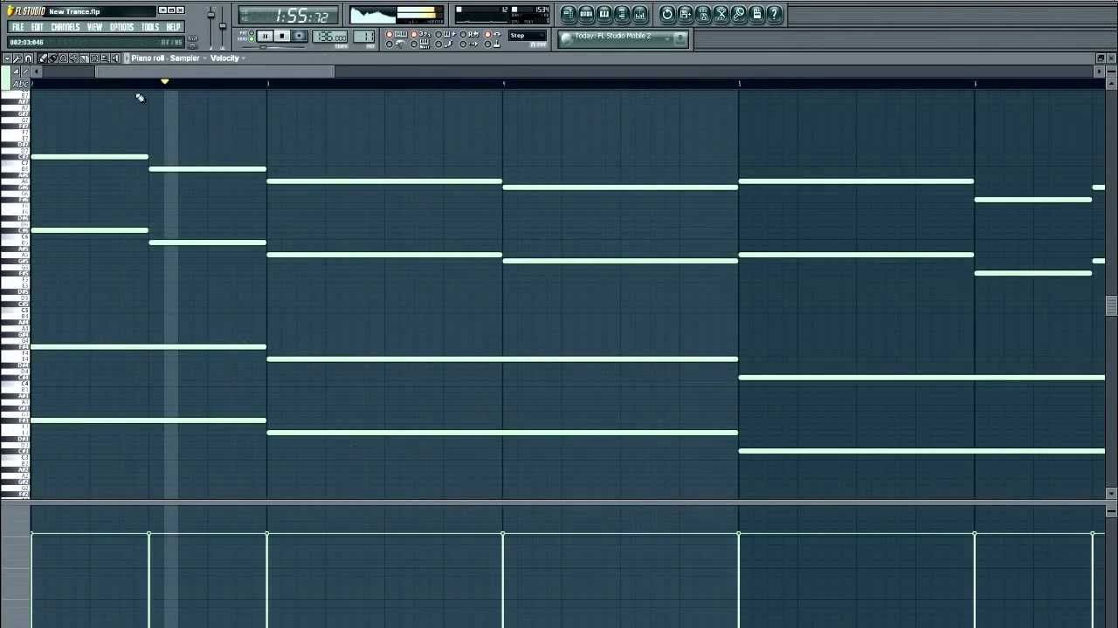Open the TOOLS menu
Screen dimensions: 1118x628
[x=150, y=27]
